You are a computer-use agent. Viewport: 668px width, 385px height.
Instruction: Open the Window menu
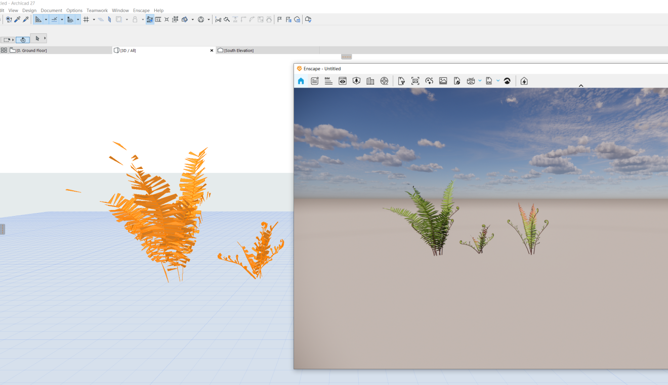pos(120,10)
